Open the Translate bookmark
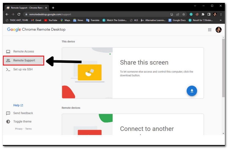This screenshot has height=149, width=228. click(93, 20)
